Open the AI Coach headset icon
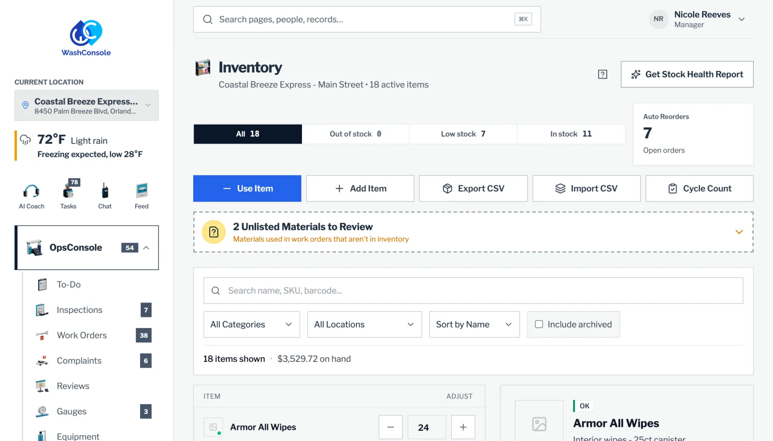Image resolution: width=773 pixels, height=441 pixels. 31,191
